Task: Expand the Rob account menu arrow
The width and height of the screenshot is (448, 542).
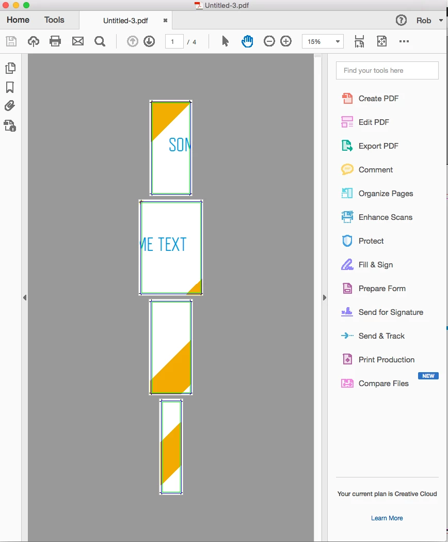Action: click(x=441, y=21)
